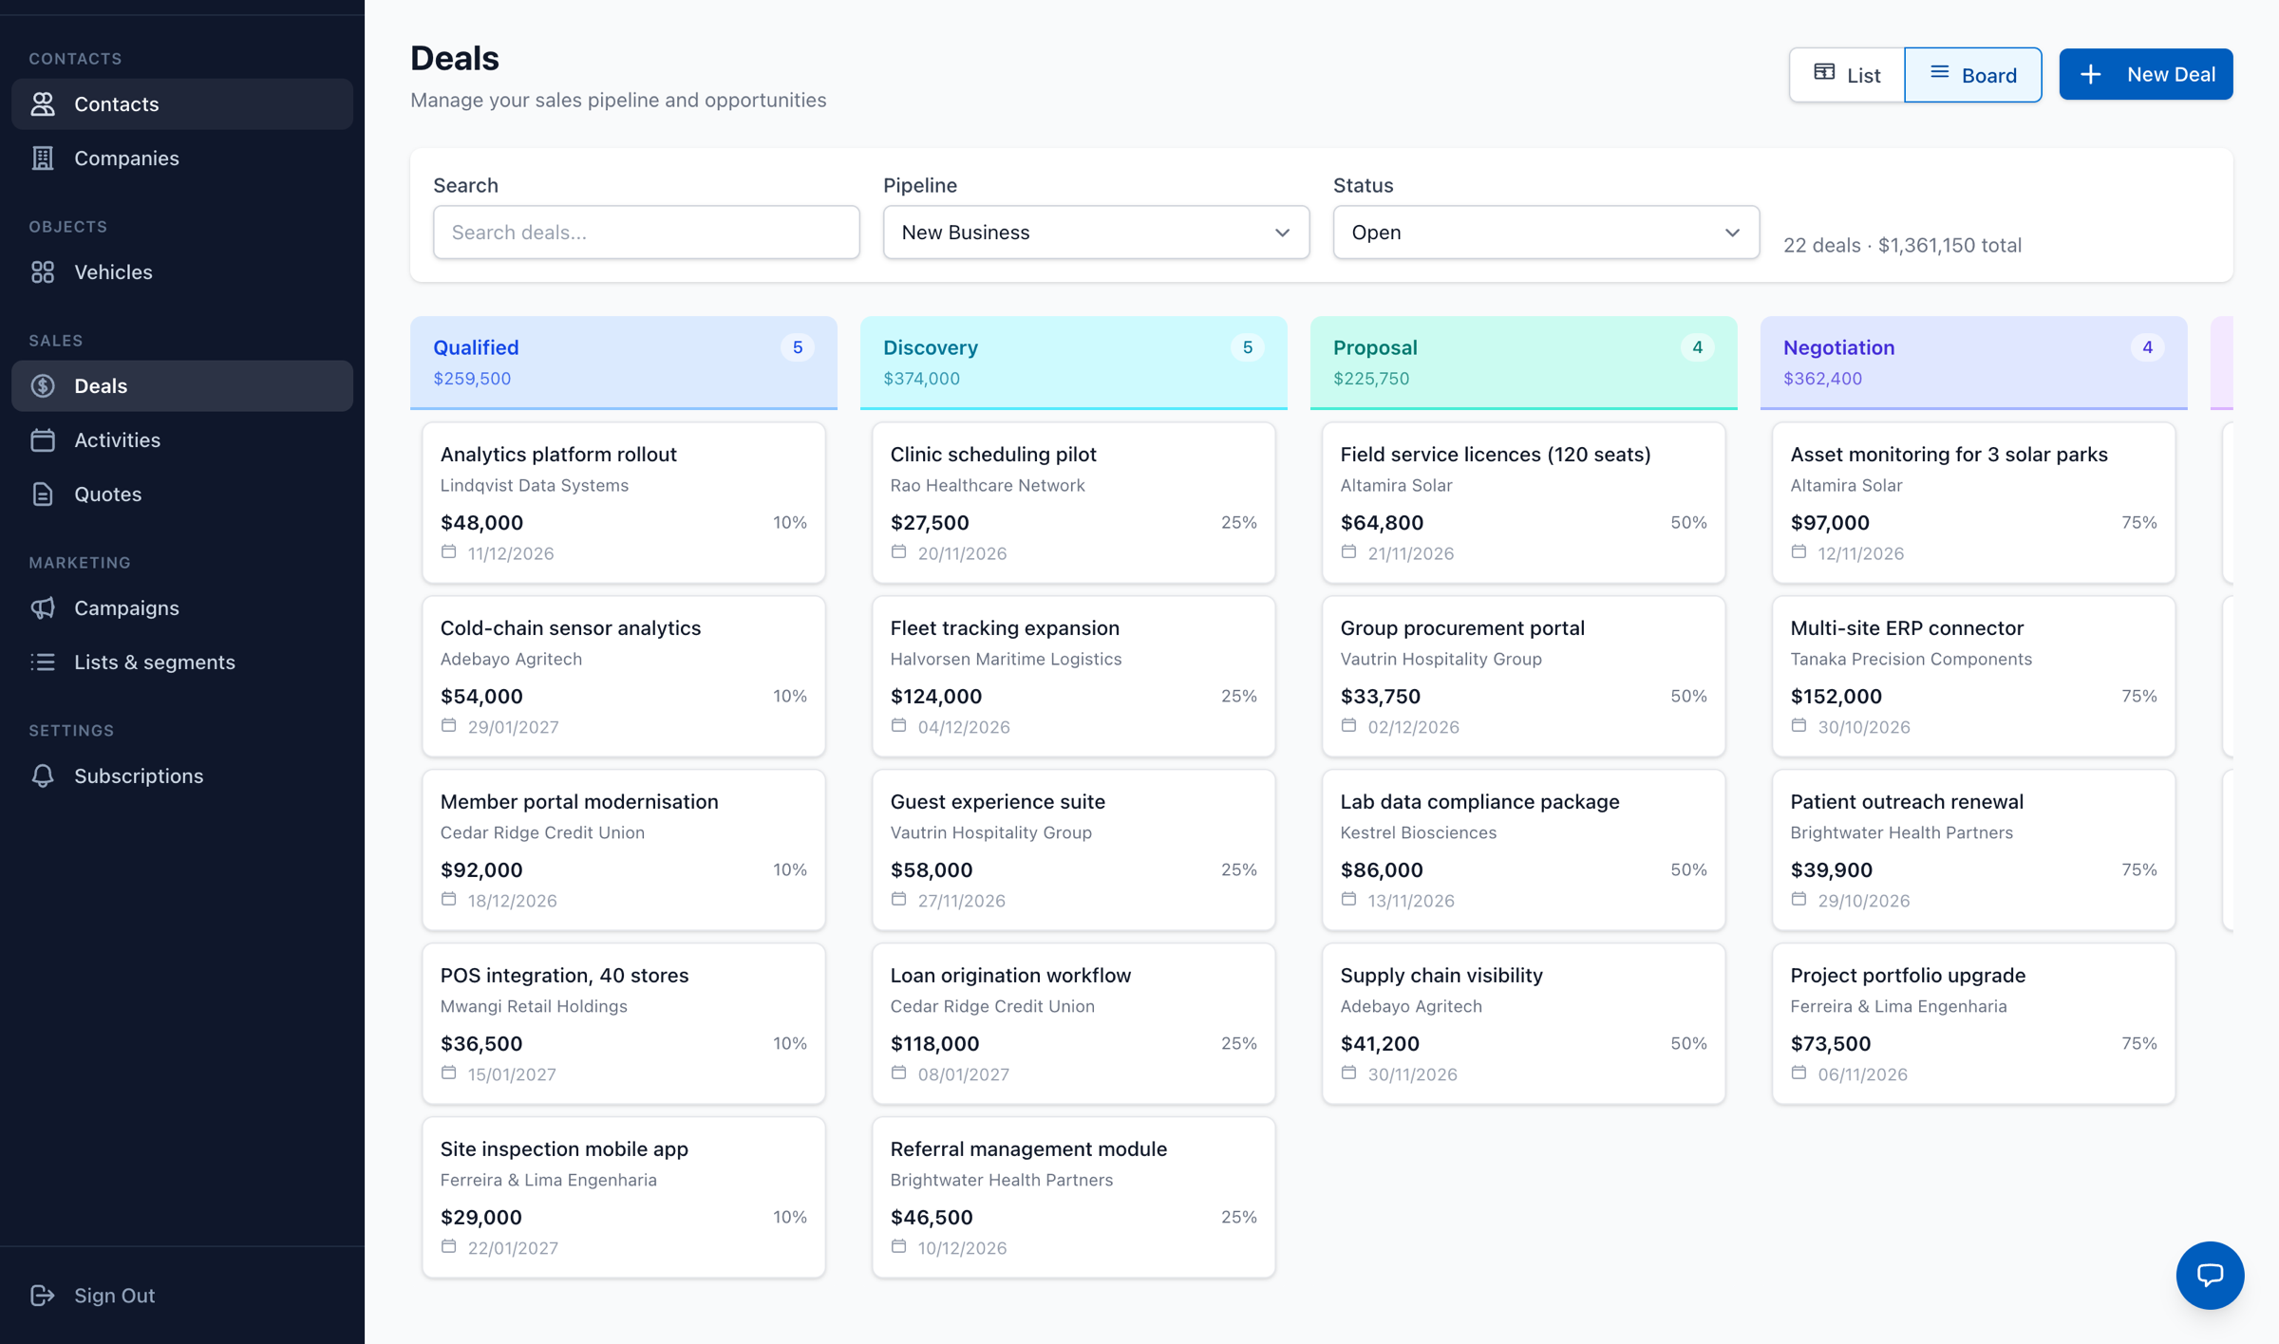Click the Activities calendar icon
2279x1344 pixels.
(x=43, y=439)
